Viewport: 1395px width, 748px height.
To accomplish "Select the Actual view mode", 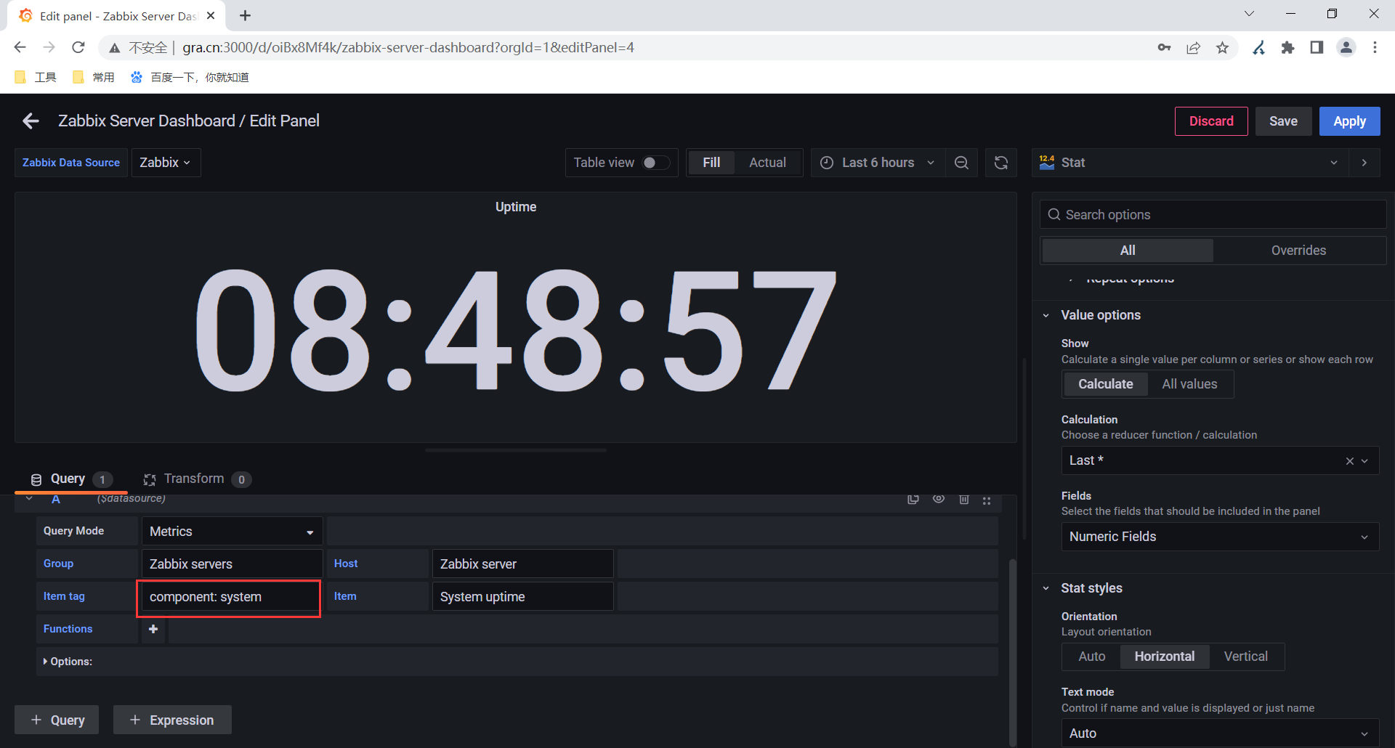I will [x=767, y=163].
